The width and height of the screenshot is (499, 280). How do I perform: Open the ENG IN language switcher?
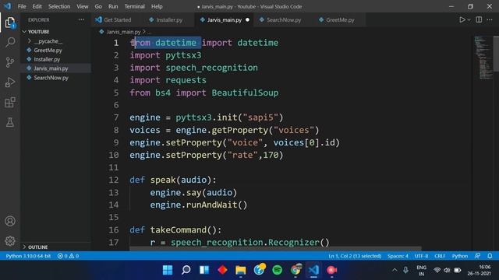[x=421, y=270]
